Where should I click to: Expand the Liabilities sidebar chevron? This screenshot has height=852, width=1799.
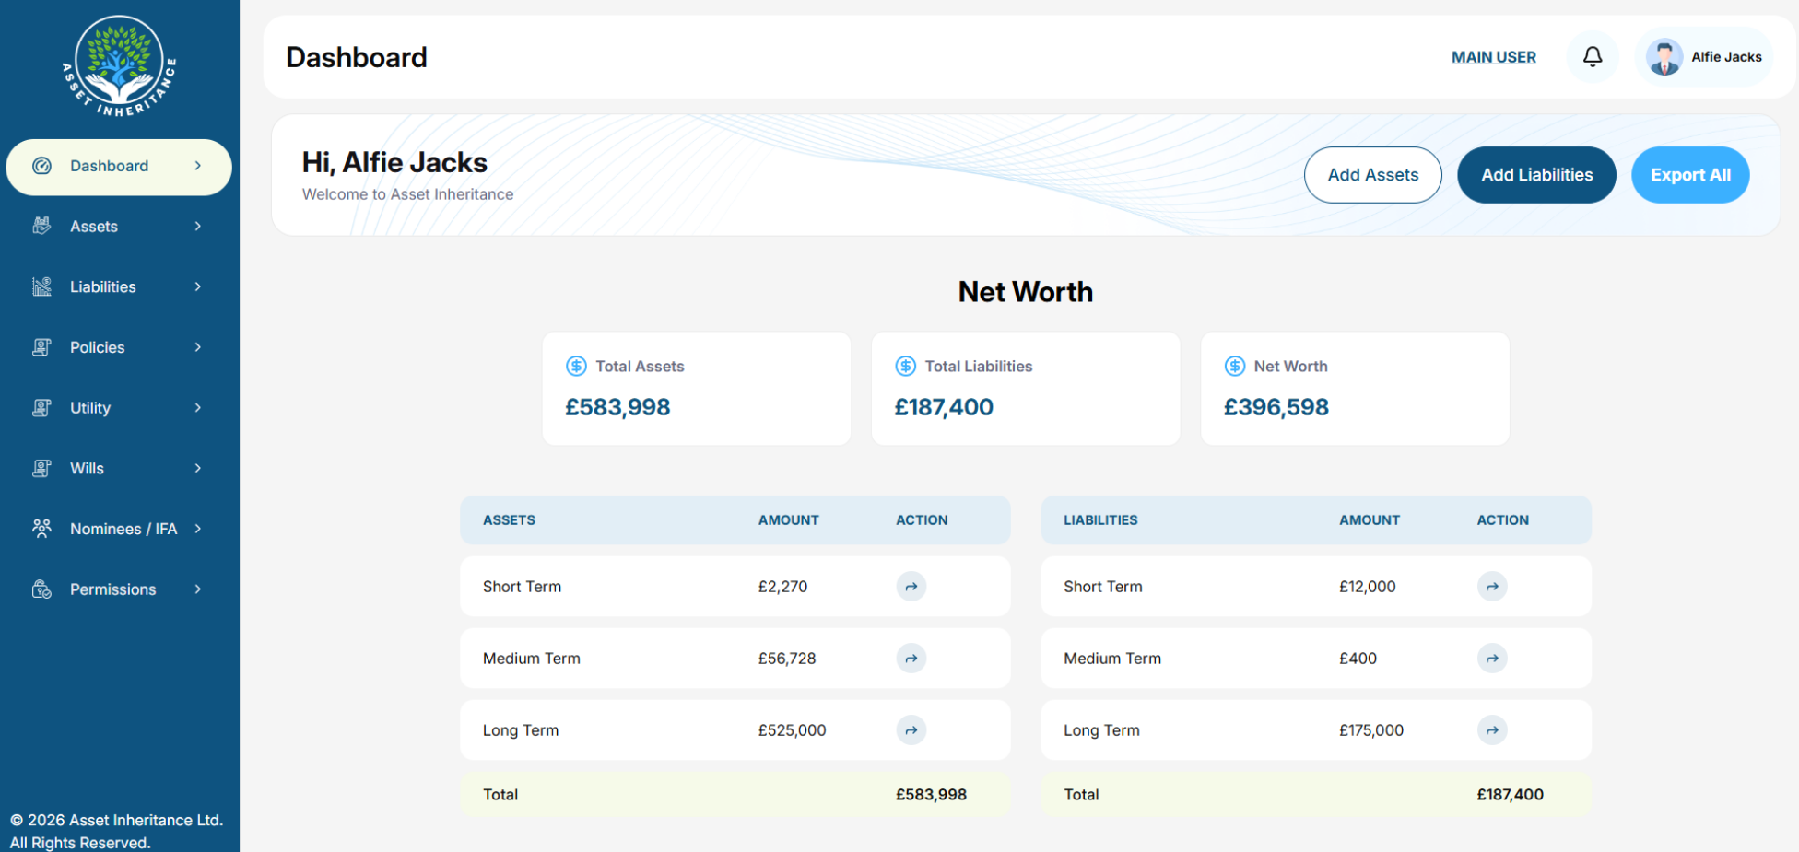point(198,287)
